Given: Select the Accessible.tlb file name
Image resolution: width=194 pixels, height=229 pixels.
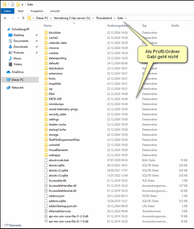Looking at the screenshot, I should coord(57,181).
